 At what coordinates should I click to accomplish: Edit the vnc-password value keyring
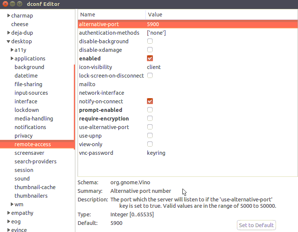coord(156,153)
